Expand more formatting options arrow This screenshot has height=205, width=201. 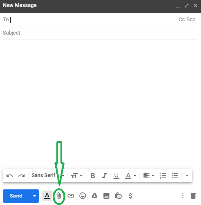coord(187,176)
